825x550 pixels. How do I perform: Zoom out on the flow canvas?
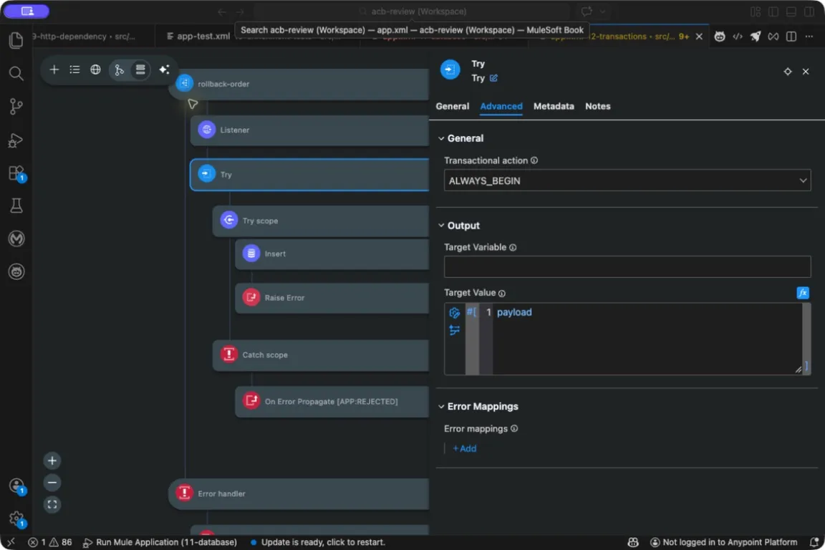52,483
